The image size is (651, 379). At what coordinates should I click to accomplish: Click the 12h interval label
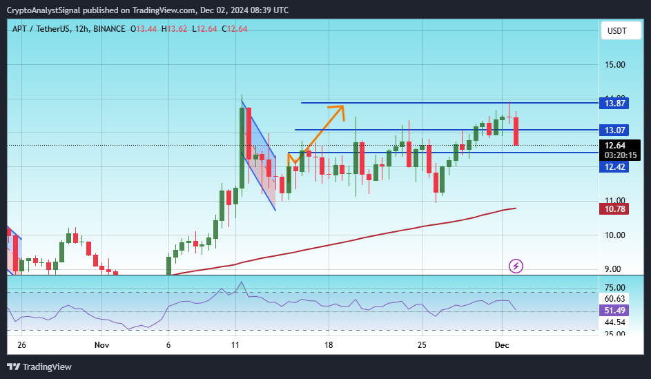click(82, 28)
